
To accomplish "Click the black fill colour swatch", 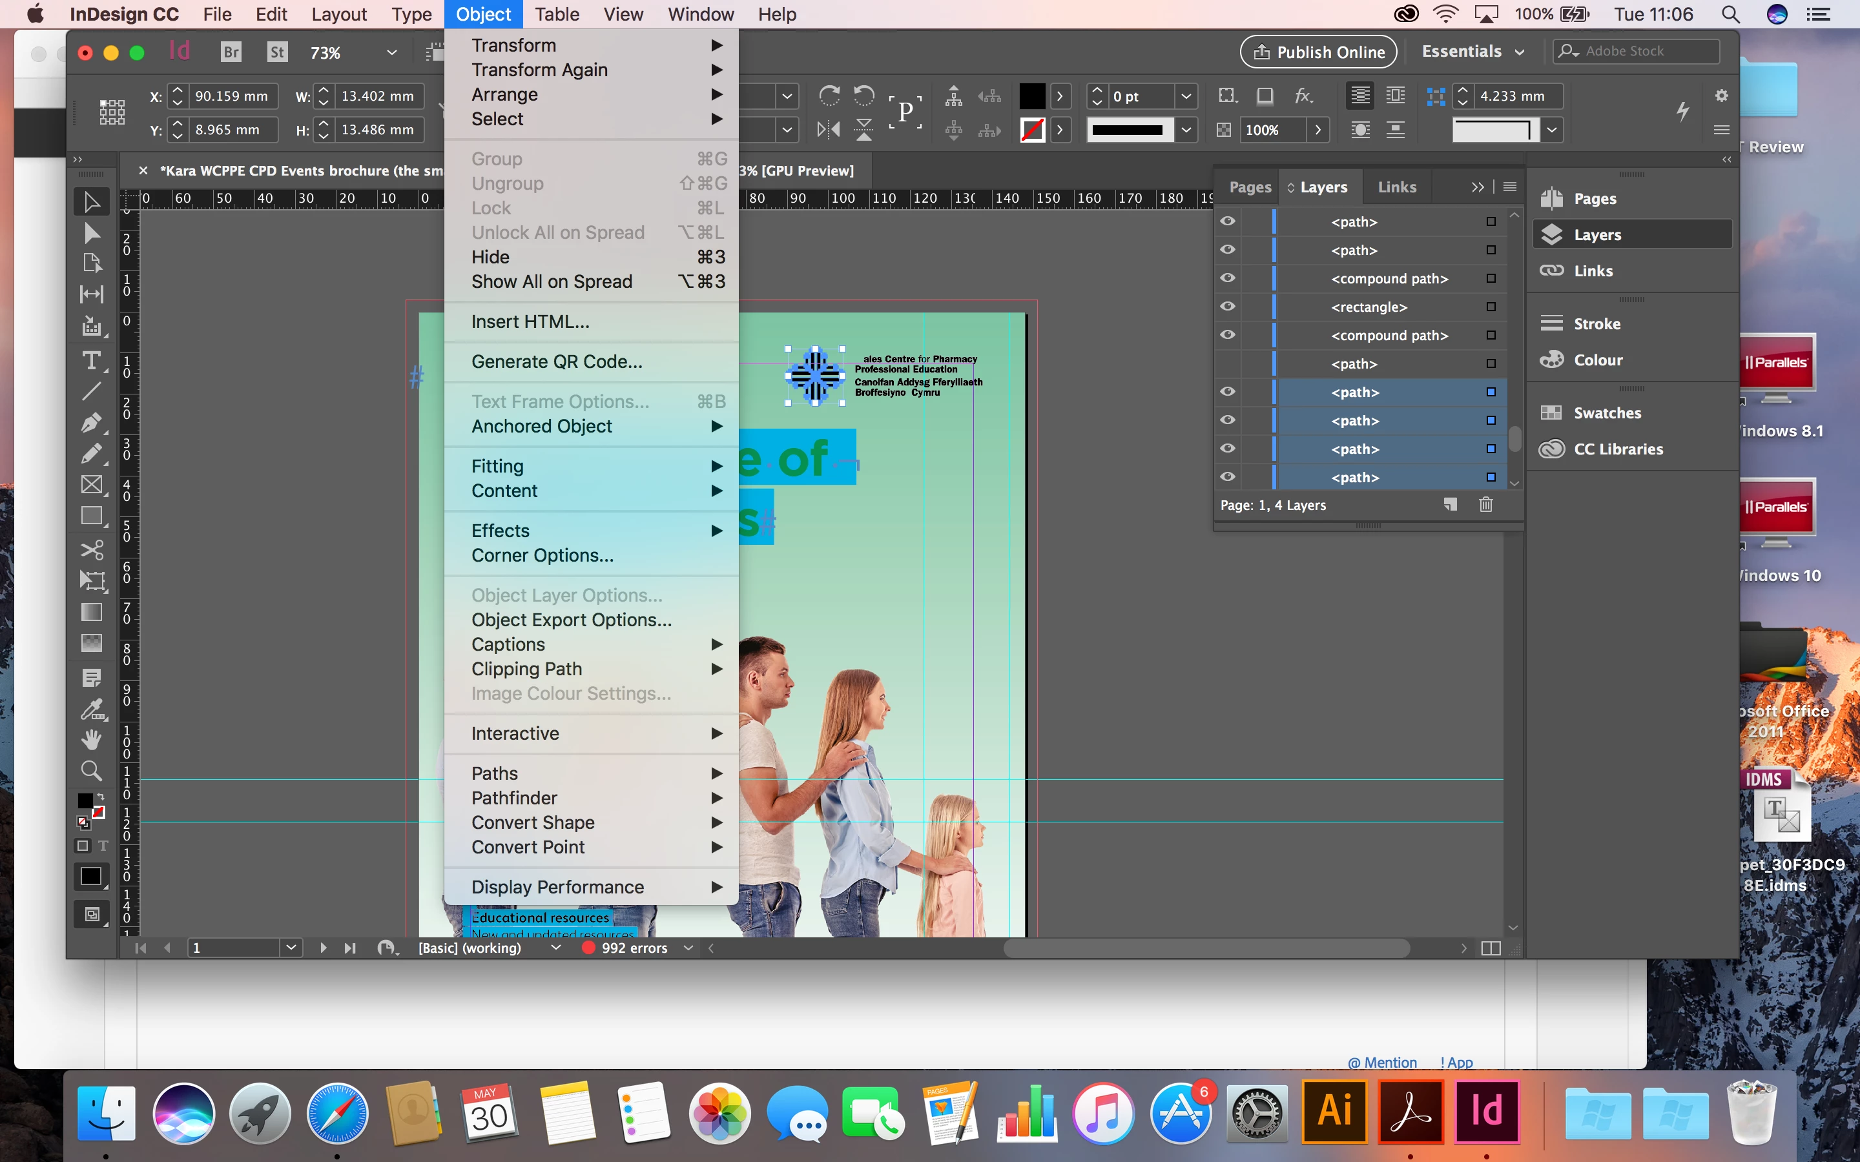I will pos(1031,96).
